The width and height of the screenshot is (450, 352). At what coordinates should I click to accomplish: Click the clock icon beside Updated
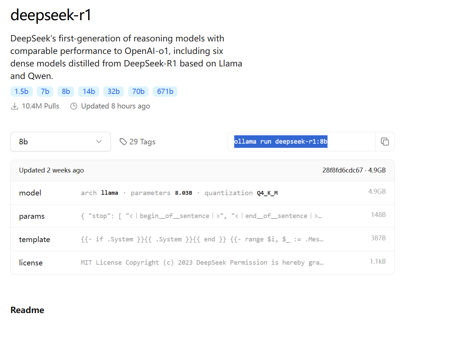[74, 106]
